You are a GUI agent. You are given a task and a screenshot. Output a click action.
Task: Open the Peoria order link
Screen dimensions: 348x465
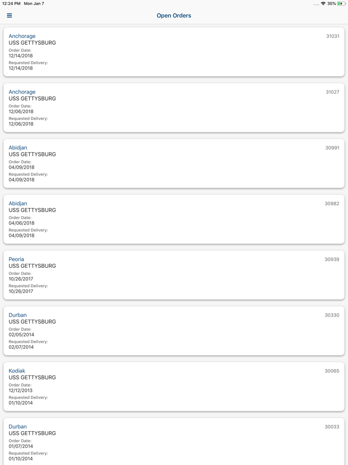click(16, 259)
